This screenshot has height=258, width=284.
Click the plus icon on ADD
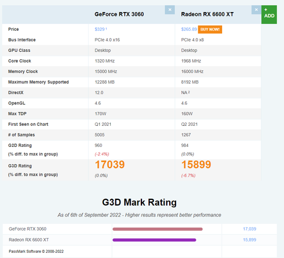coord(266,10)
